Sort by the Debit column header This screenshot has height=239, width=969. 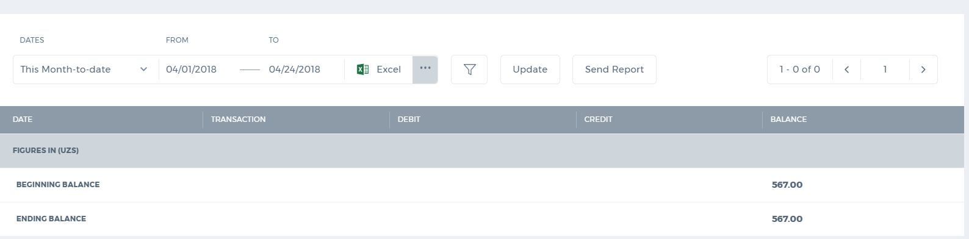pyautogui.click(x=409, y=120)
